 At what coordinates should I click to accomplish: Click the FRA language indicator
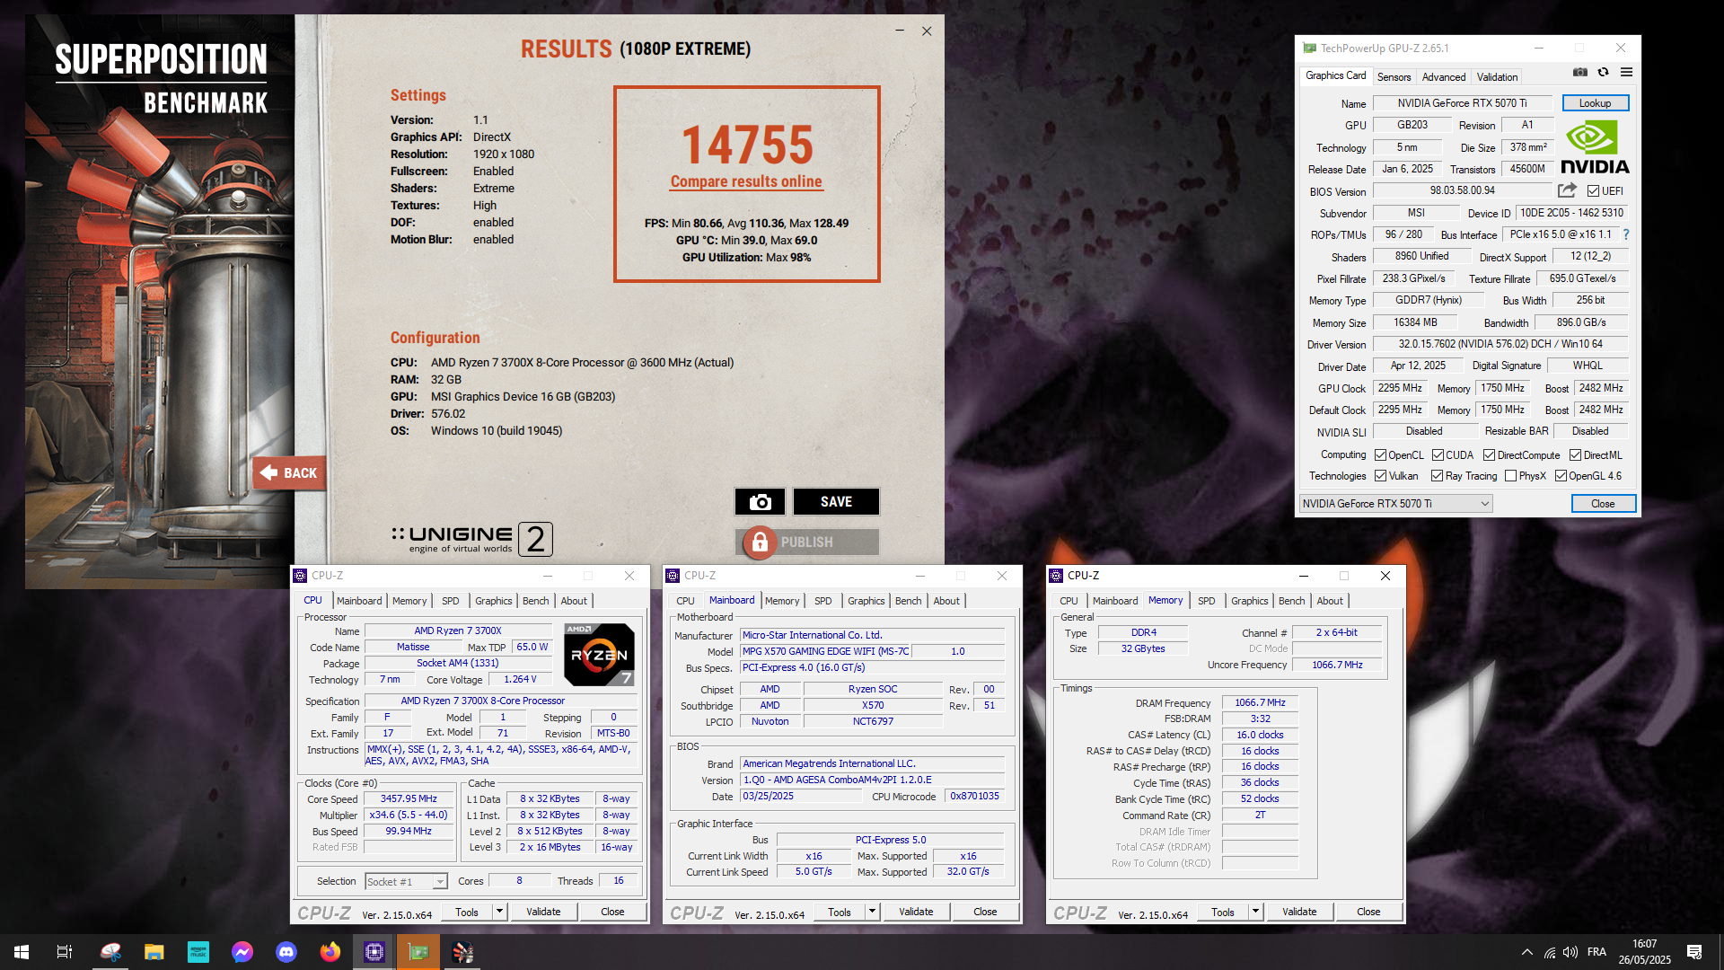[1596, 952]
